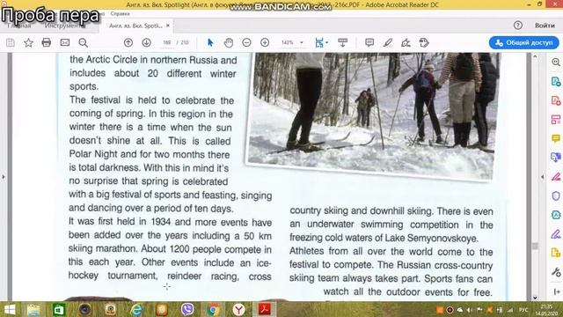
Task: Click the vertical scrollbar thumb
Action: [x=535, y=246]
